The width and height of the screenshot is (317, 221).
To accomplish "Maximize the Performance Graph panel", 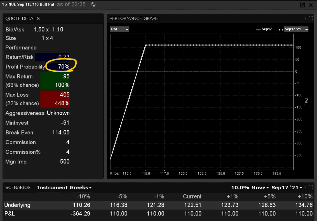I will coord(311,18).
